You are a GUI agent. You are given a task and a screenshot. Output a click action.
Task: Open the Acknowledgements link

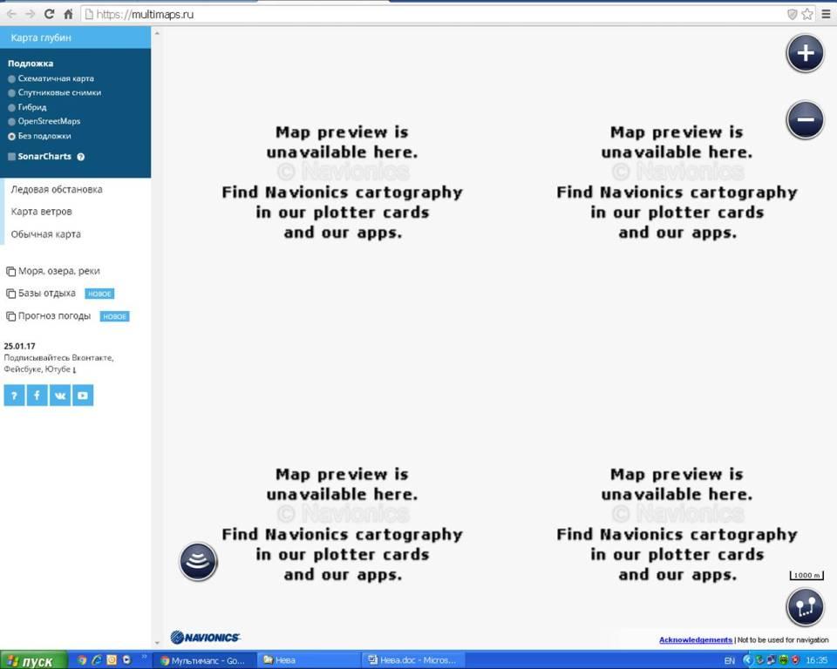tap(695, 639)
